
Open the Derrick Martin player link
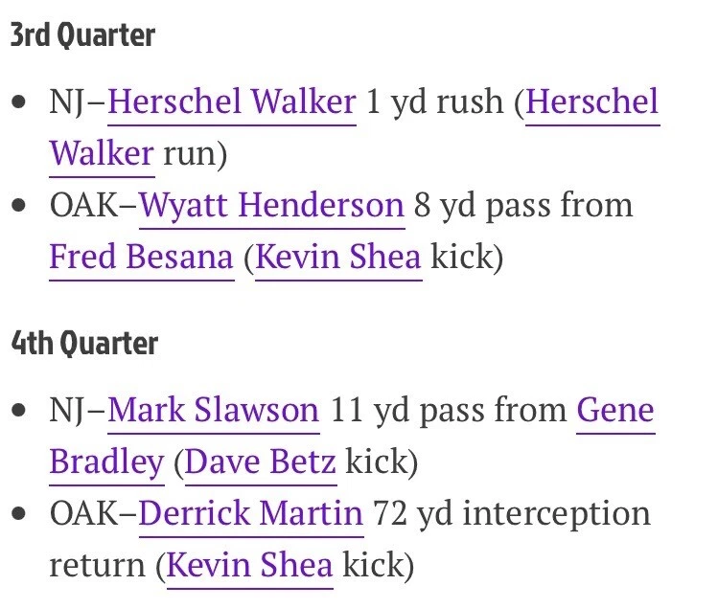pyautogui.click(x=251, y=514)
